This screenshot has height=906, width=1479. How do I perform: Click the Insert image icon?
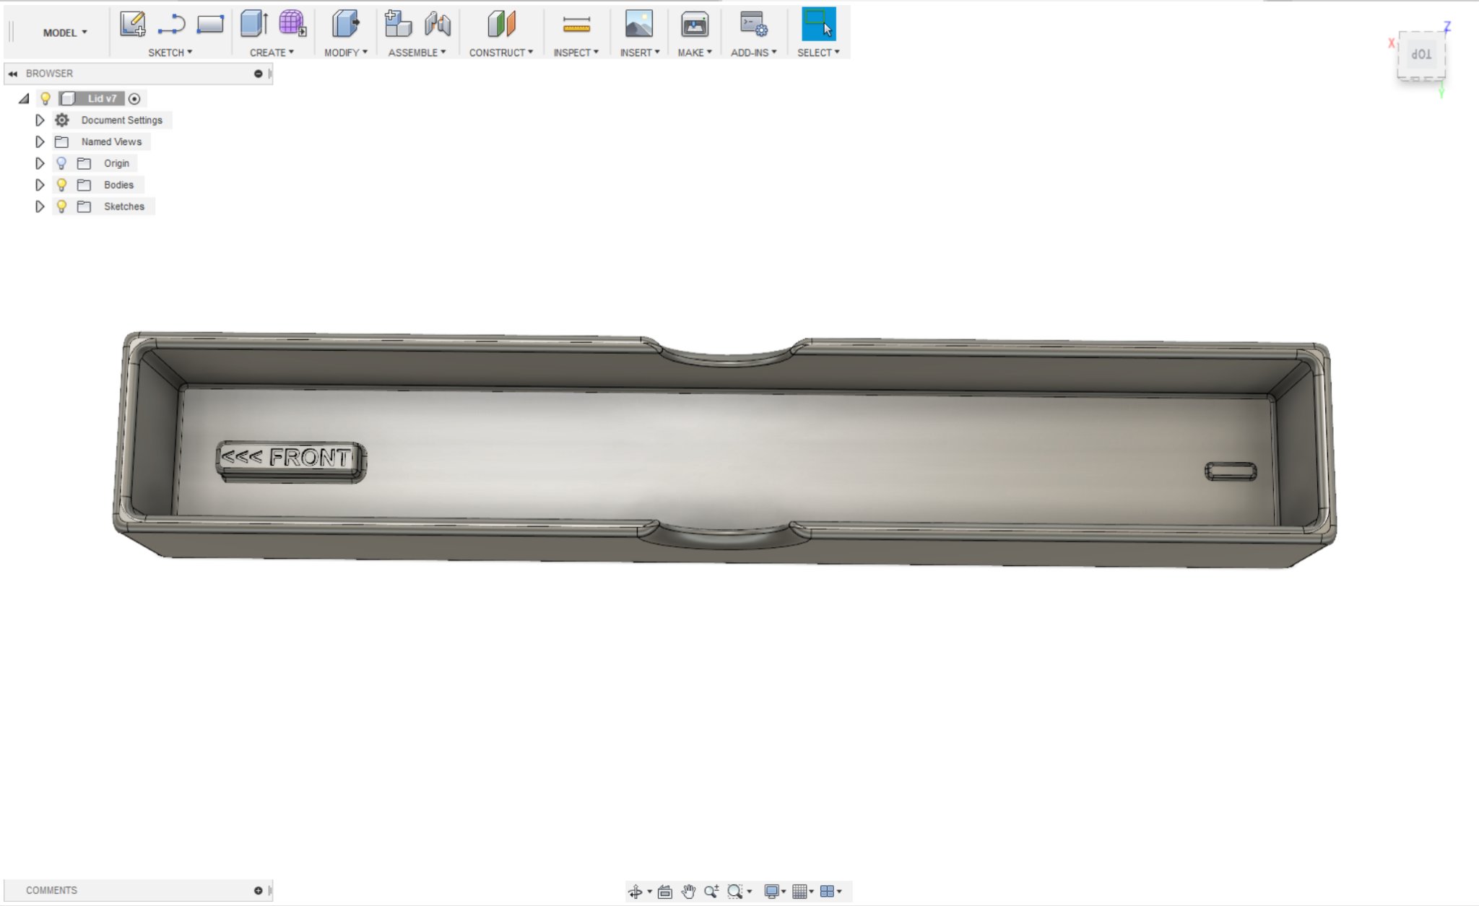point(638,24)
